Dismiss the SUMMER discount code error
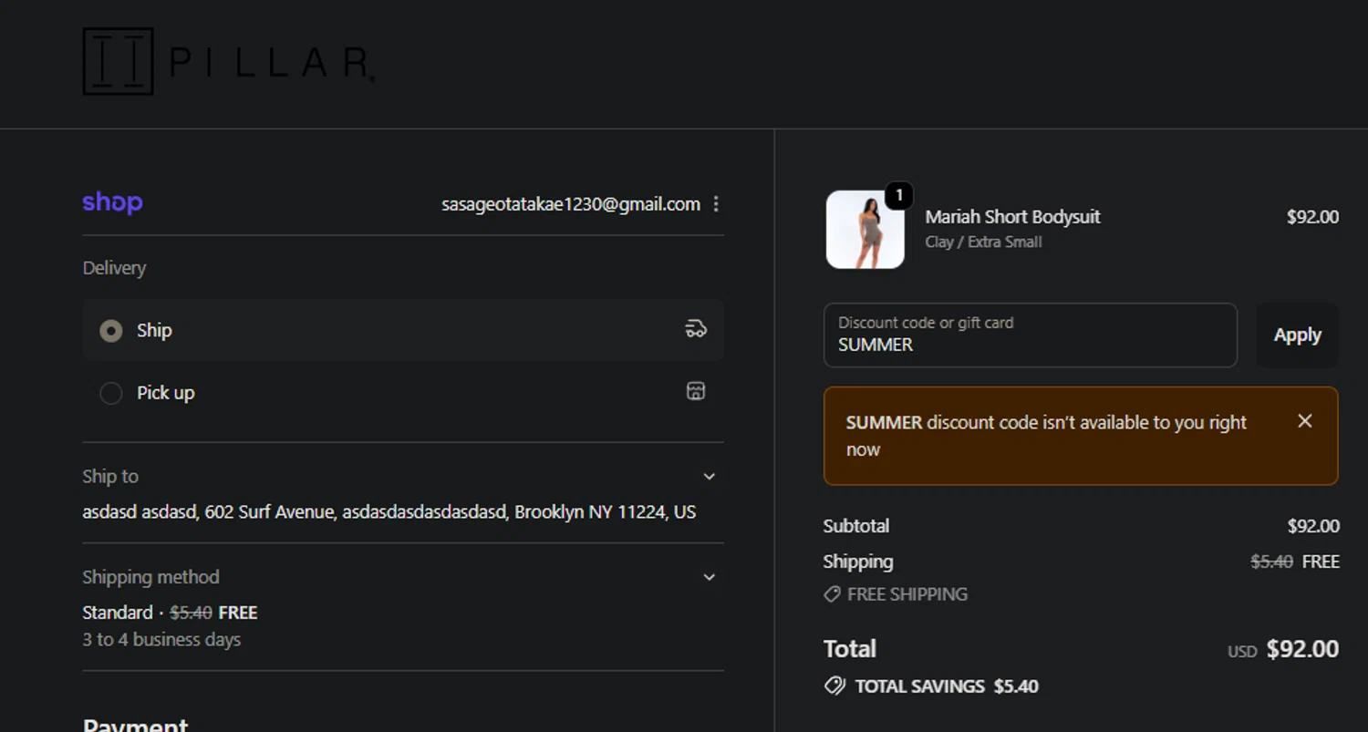 click(1305, 421)
